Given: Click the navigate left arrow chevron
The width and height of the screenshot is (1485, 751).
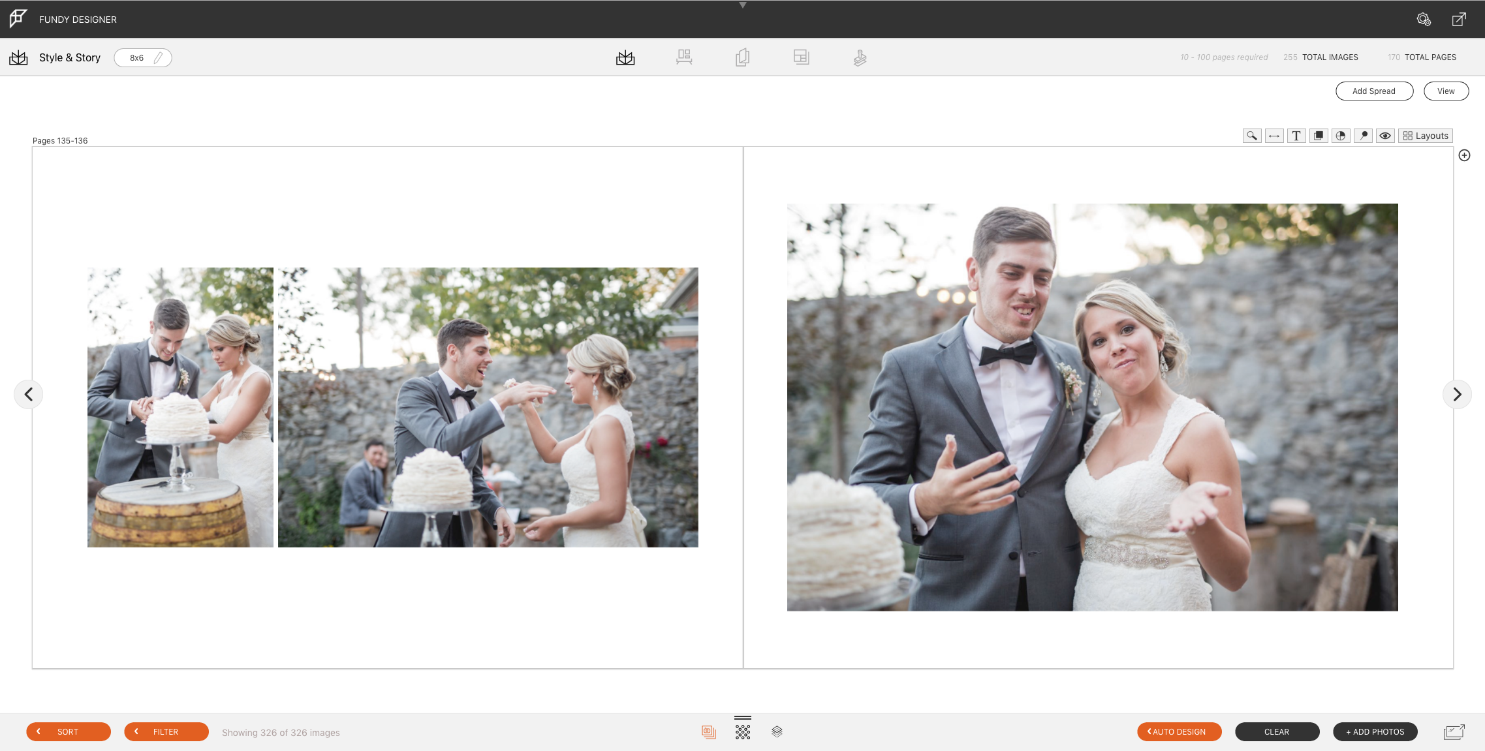Looking at the screenshot, I should point(29,395).
